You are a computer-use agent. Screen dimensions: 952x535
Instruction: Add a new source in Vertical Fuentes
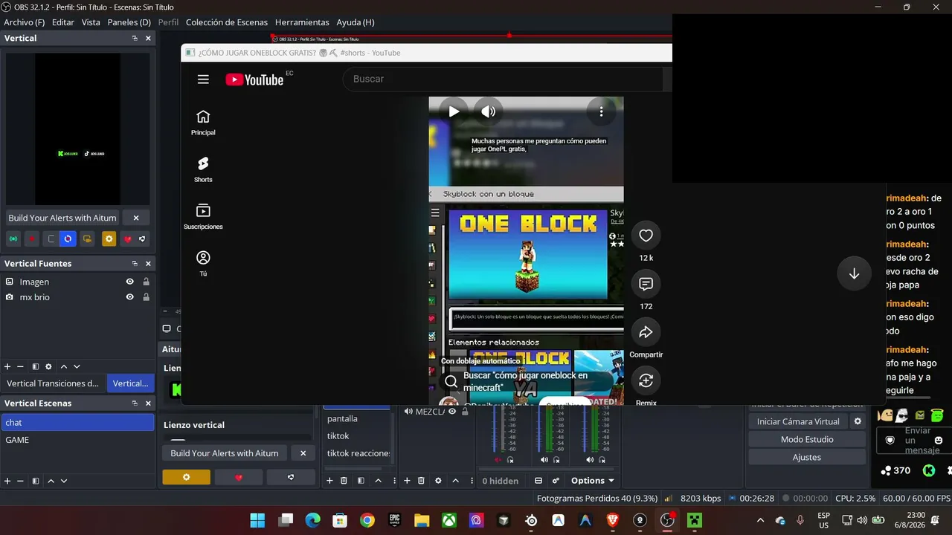pyautogui.click(x=7, y=366)
